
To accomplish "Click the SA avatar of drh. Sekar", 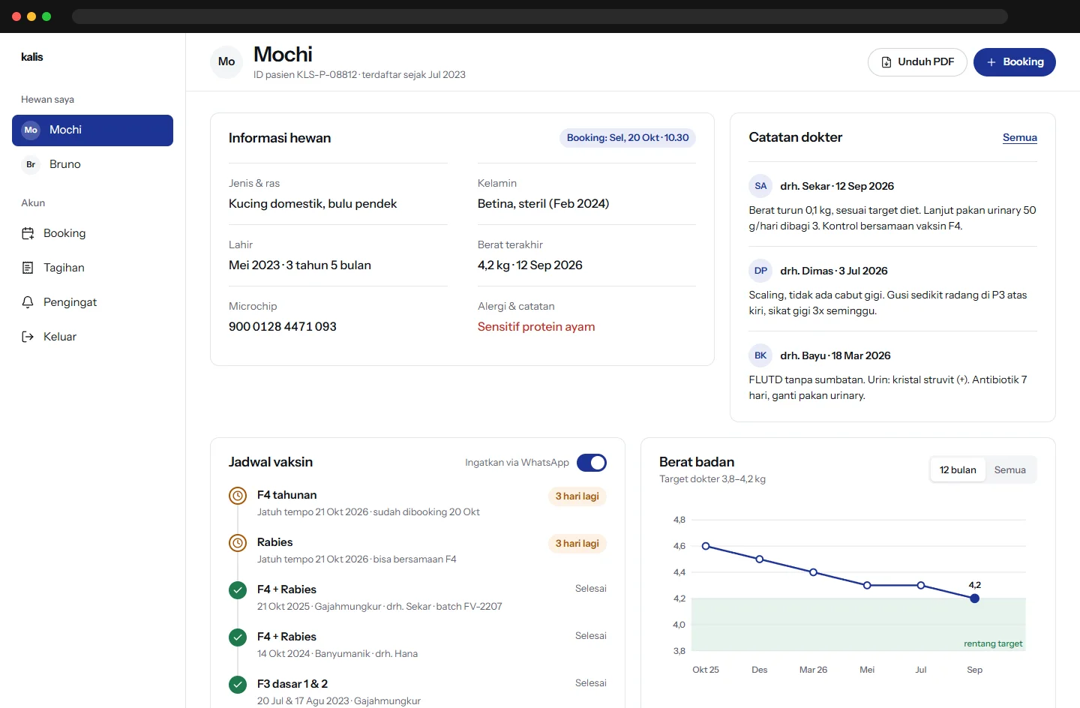I will click(x=760, y=186).
